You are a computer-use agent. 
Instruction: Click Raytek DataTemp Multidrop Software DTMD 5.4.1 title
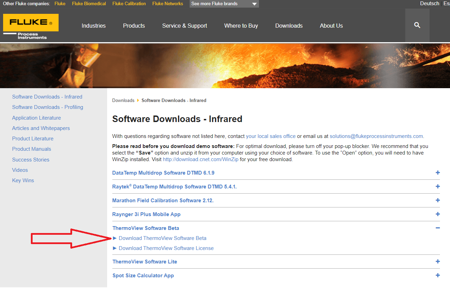tap(174, 187)
